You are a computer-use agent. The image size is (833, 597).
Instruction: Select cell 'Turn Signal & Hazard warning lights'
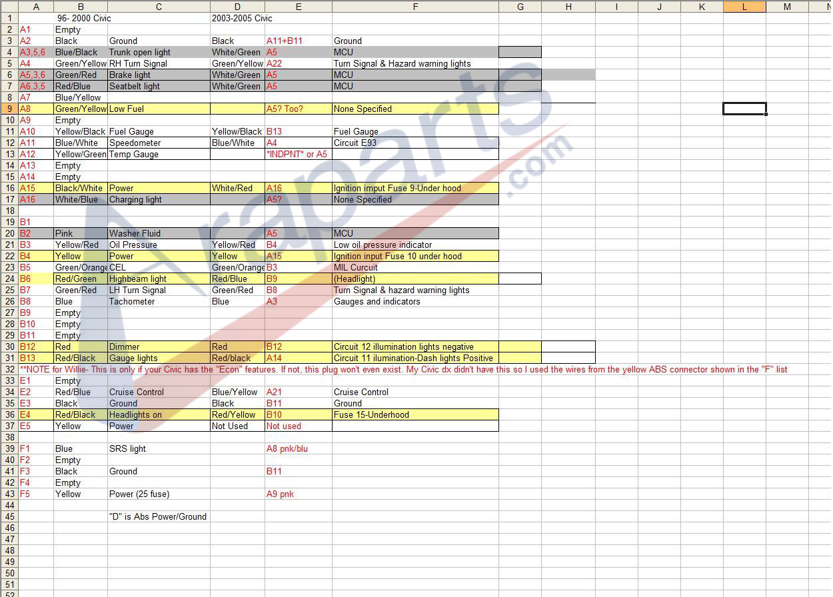point(415,63)
